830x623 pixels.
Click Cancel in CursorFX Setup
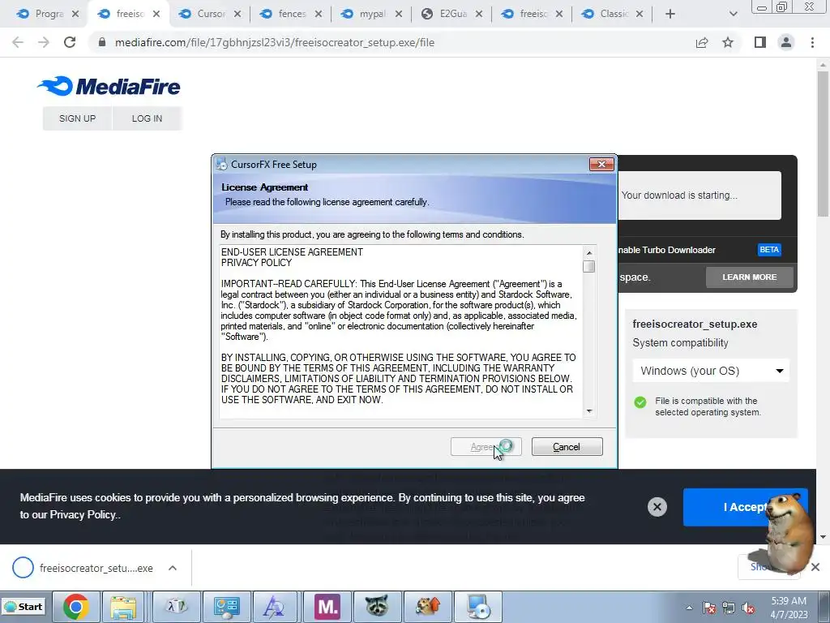[567, 447]
